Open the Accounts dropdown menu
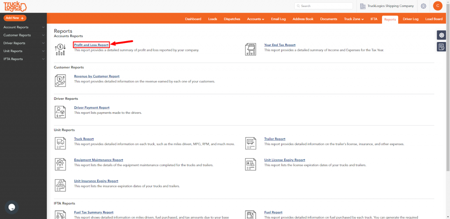The height and width of the screenshot is (219, 450). [x=255, y=19]
